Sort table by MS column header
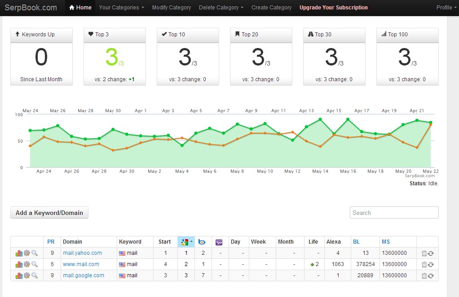 tap(385, 242)
